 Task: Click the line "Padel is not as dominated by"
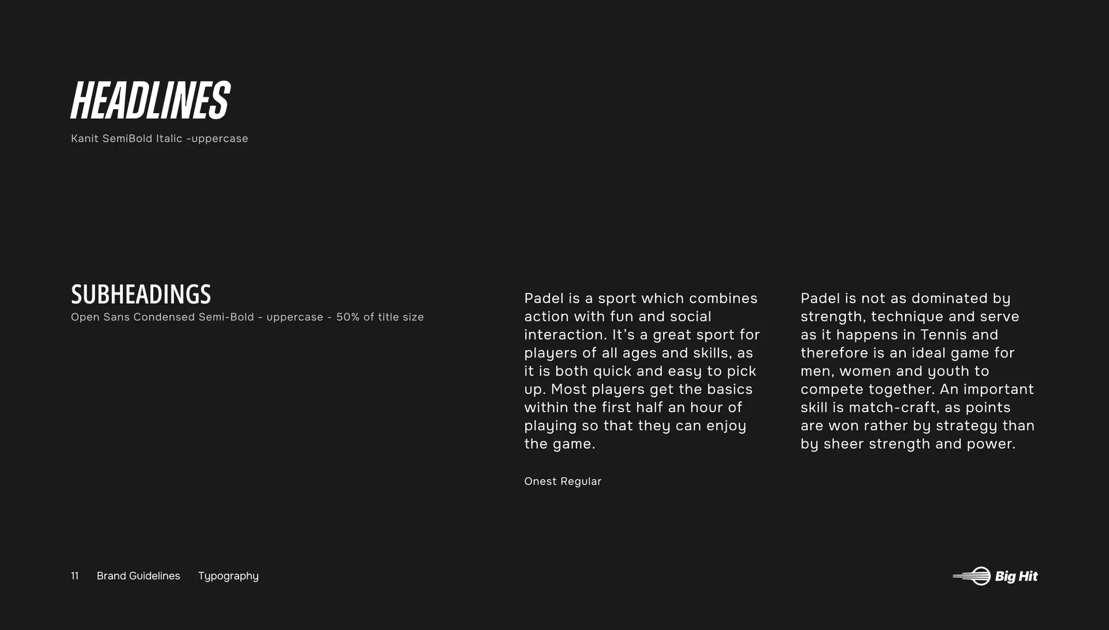click(905, 299)
